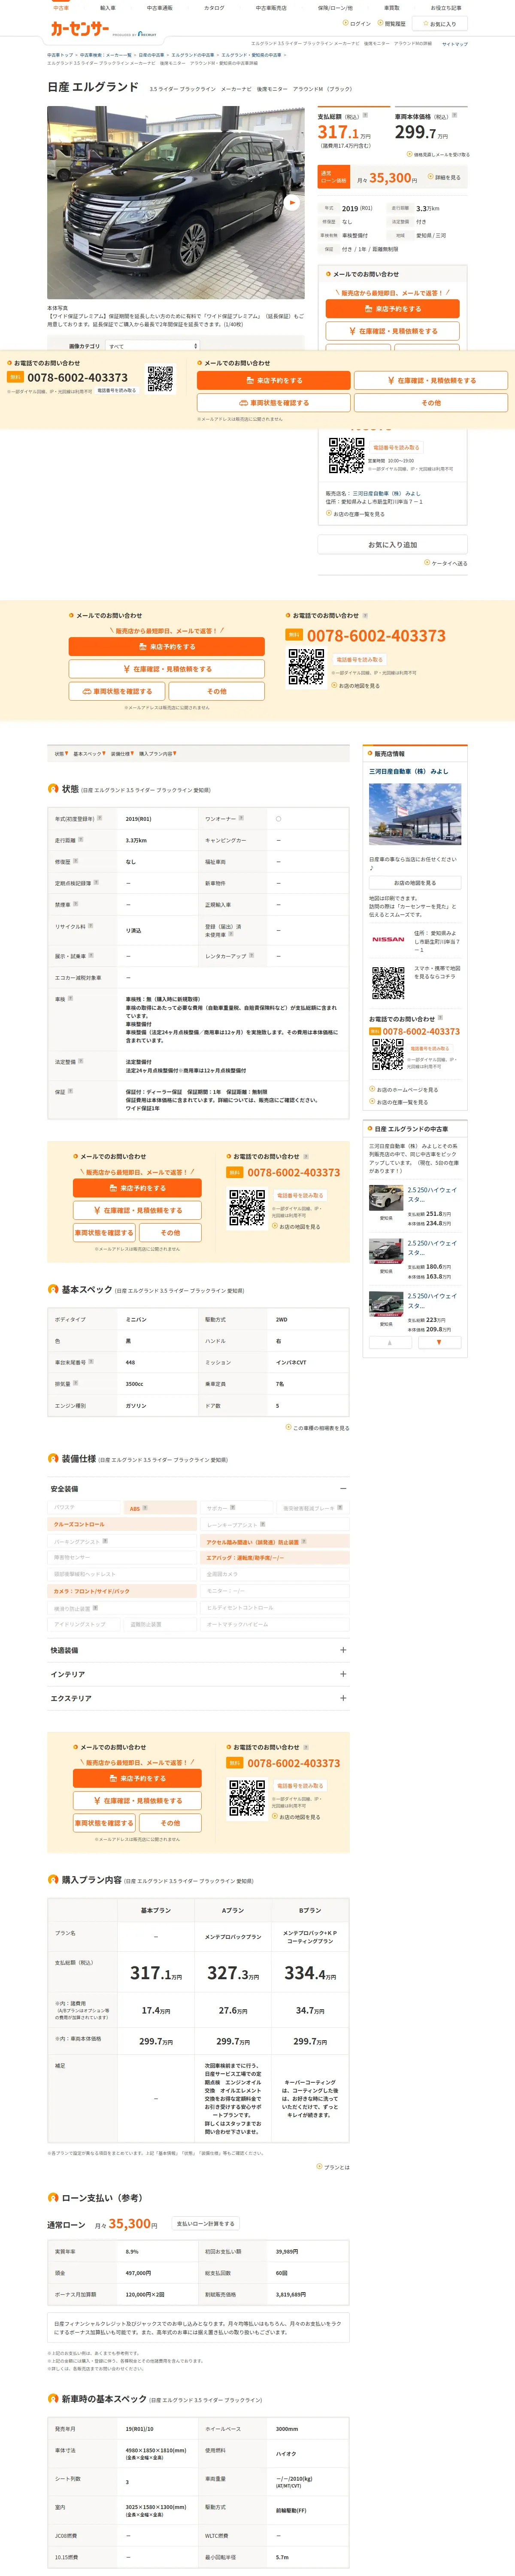Viewport: 515px width, 2576px height.
Task: Click the お気に入り追加 button
Action: click(392, 545)
